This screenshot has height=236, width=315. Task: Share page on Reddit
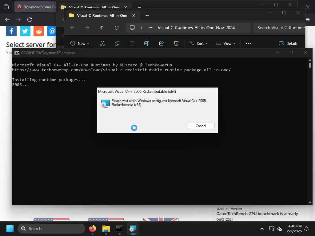tap(39, 31)
